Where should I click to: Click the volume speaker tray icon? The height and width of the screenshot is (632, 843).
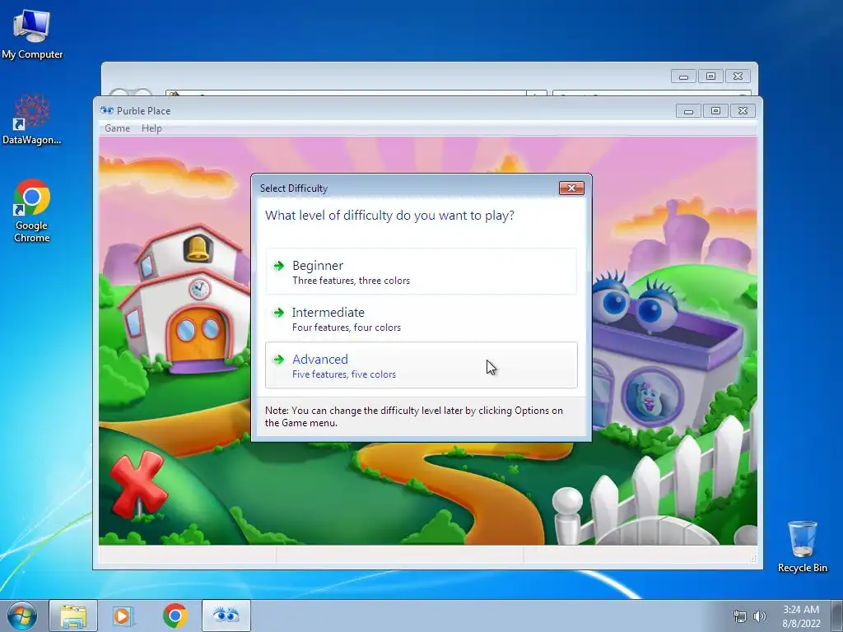[x=760, y=616]
